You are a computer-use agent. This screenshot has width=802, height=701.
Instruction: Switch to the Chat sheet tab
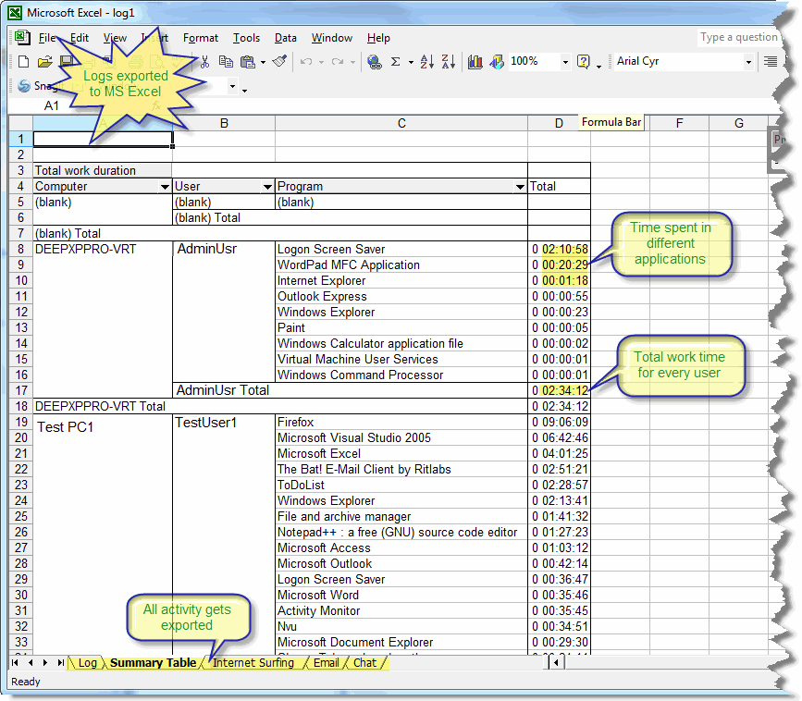(x=364, y=663)
